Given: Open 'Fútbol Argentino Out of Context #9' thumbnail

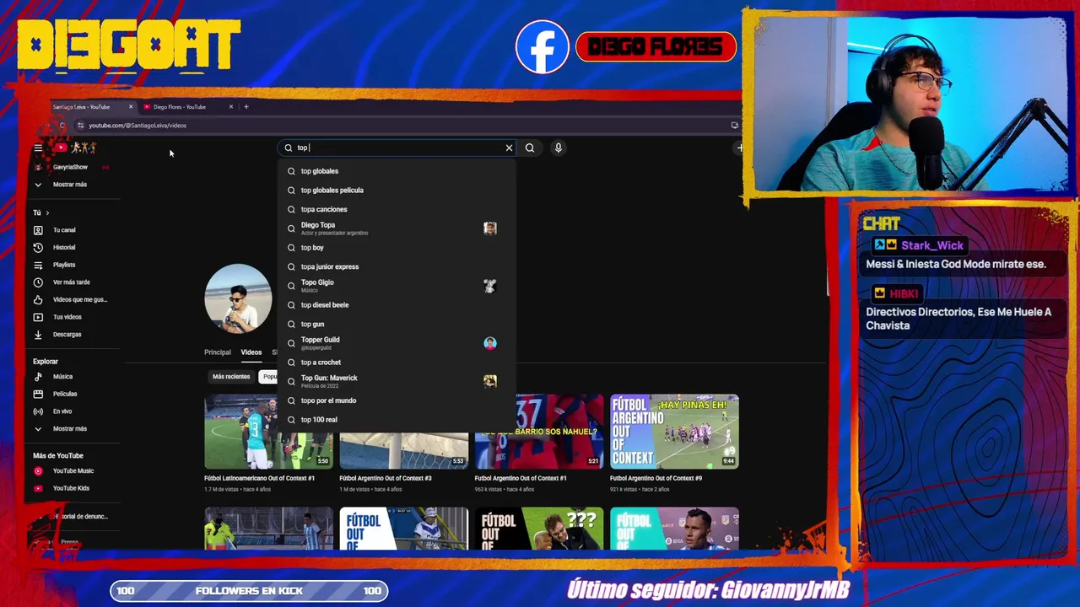Looking at the screenshot, I should tap(674, 432).
